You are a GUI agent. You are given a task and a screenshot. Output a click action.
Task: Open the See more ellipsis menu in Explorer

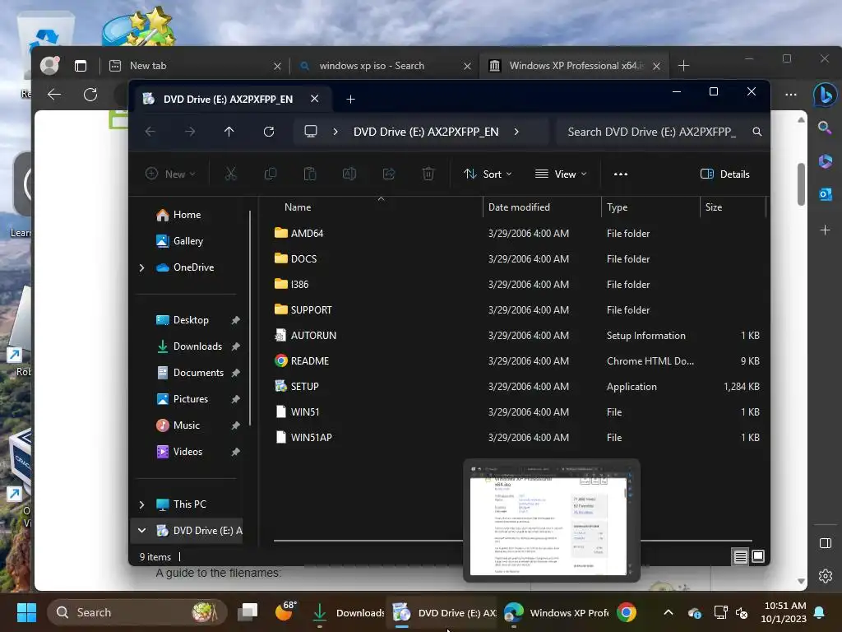pos(621,174)
